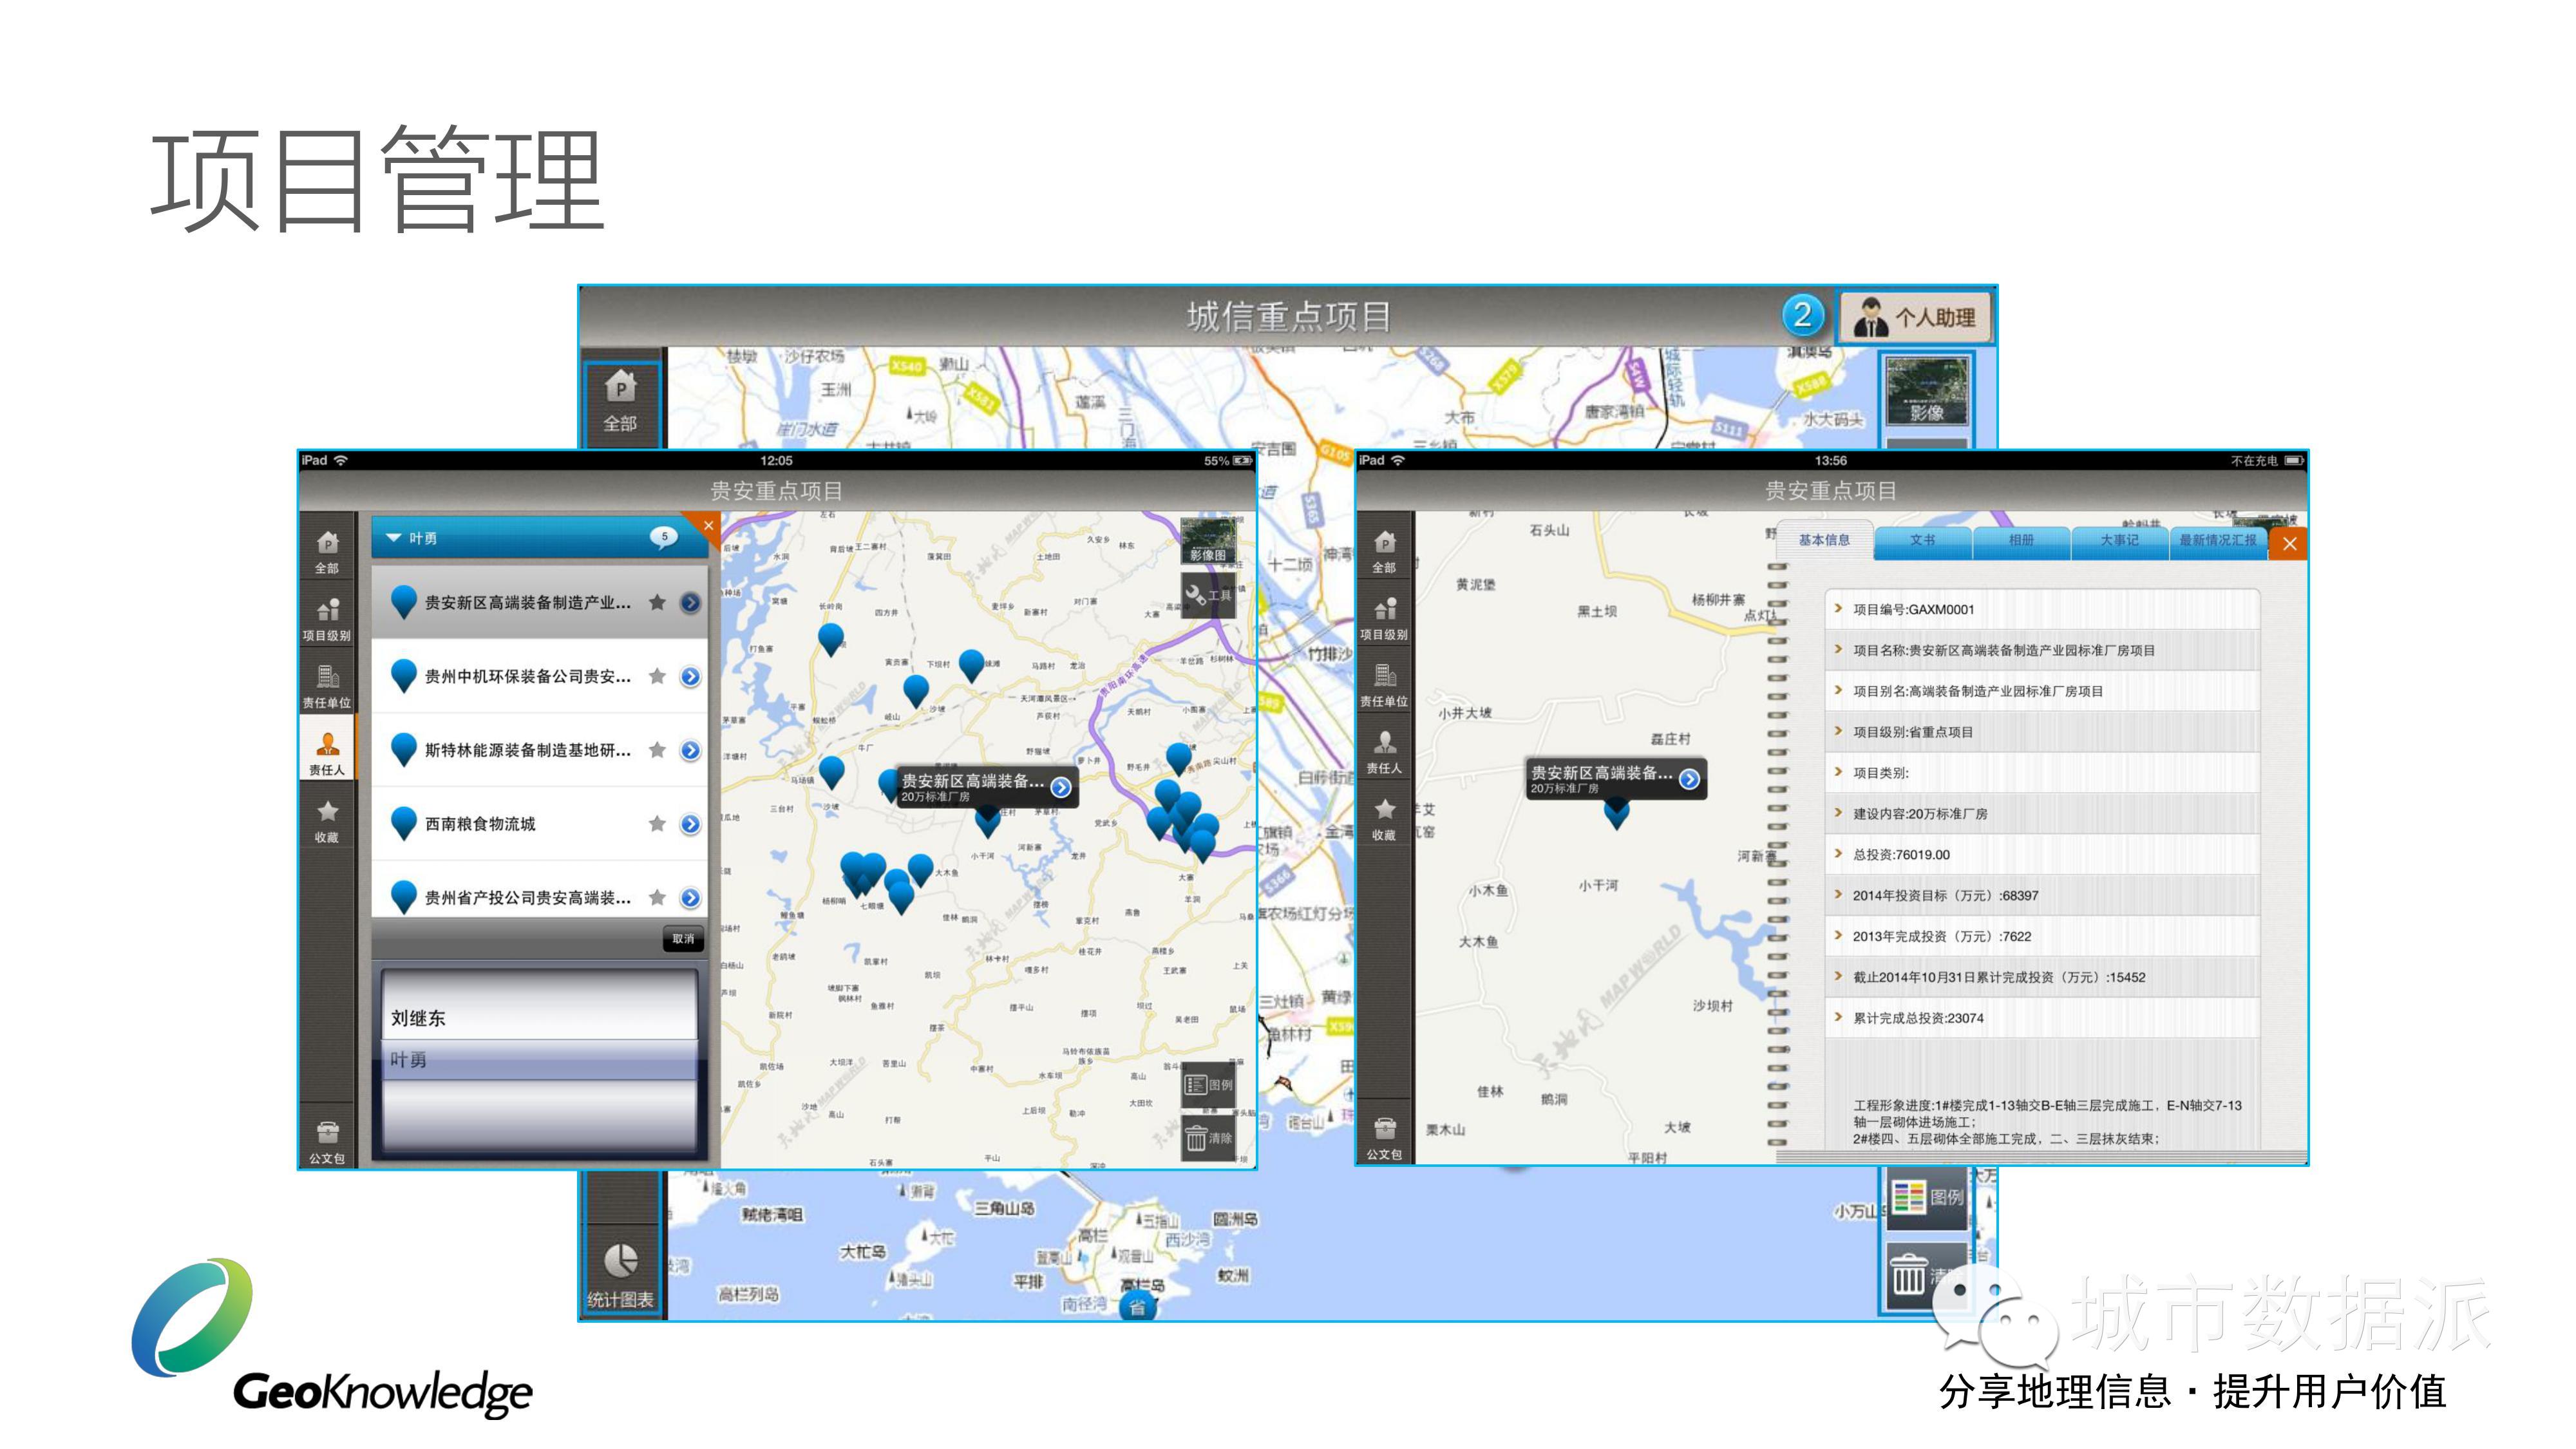Click 清除 trash on the left iPad map
Screen dimensions: 2576x1449
click(x=1208, y=1138)
